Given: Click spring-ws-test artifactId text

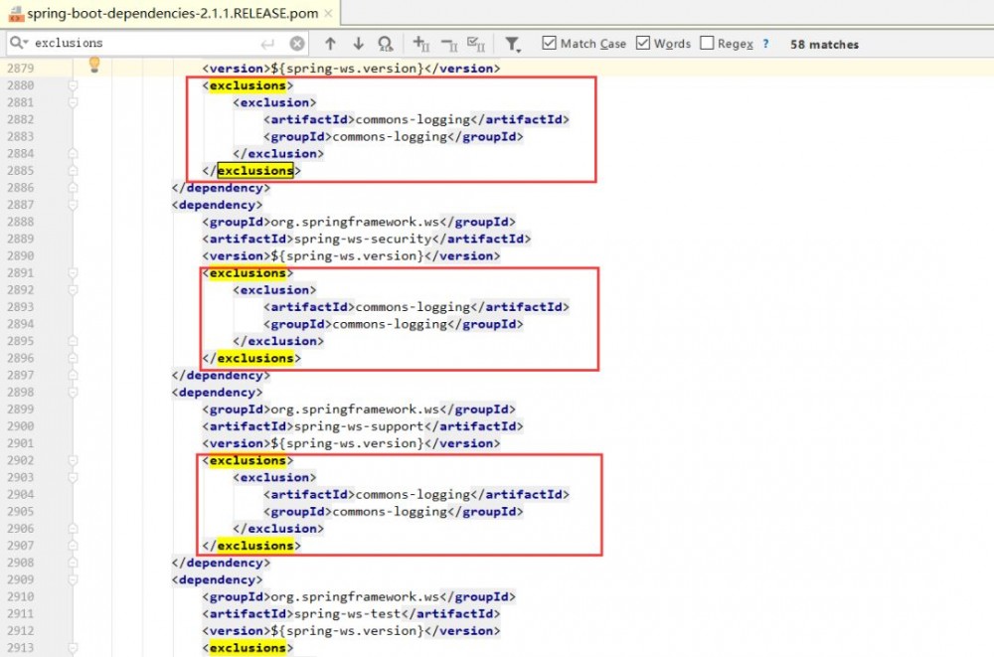Looking at the screenshot, I should (347, 614).
